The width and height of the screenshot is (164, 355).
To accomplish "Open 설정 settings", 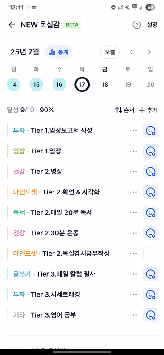I will (152, 25).
